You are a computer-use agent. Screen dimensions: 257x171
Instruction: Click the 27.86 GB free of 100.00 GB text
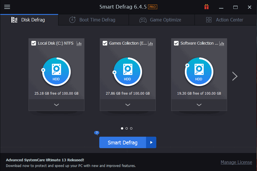point(128,93)
